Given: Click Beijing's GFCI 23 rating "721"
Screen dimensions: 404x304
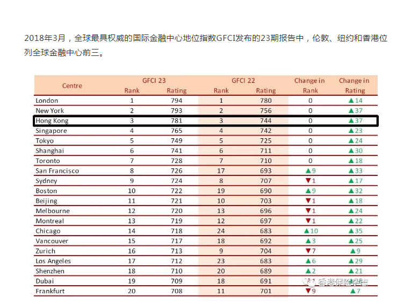Looking at the screenshot, I should click(177, 201).
